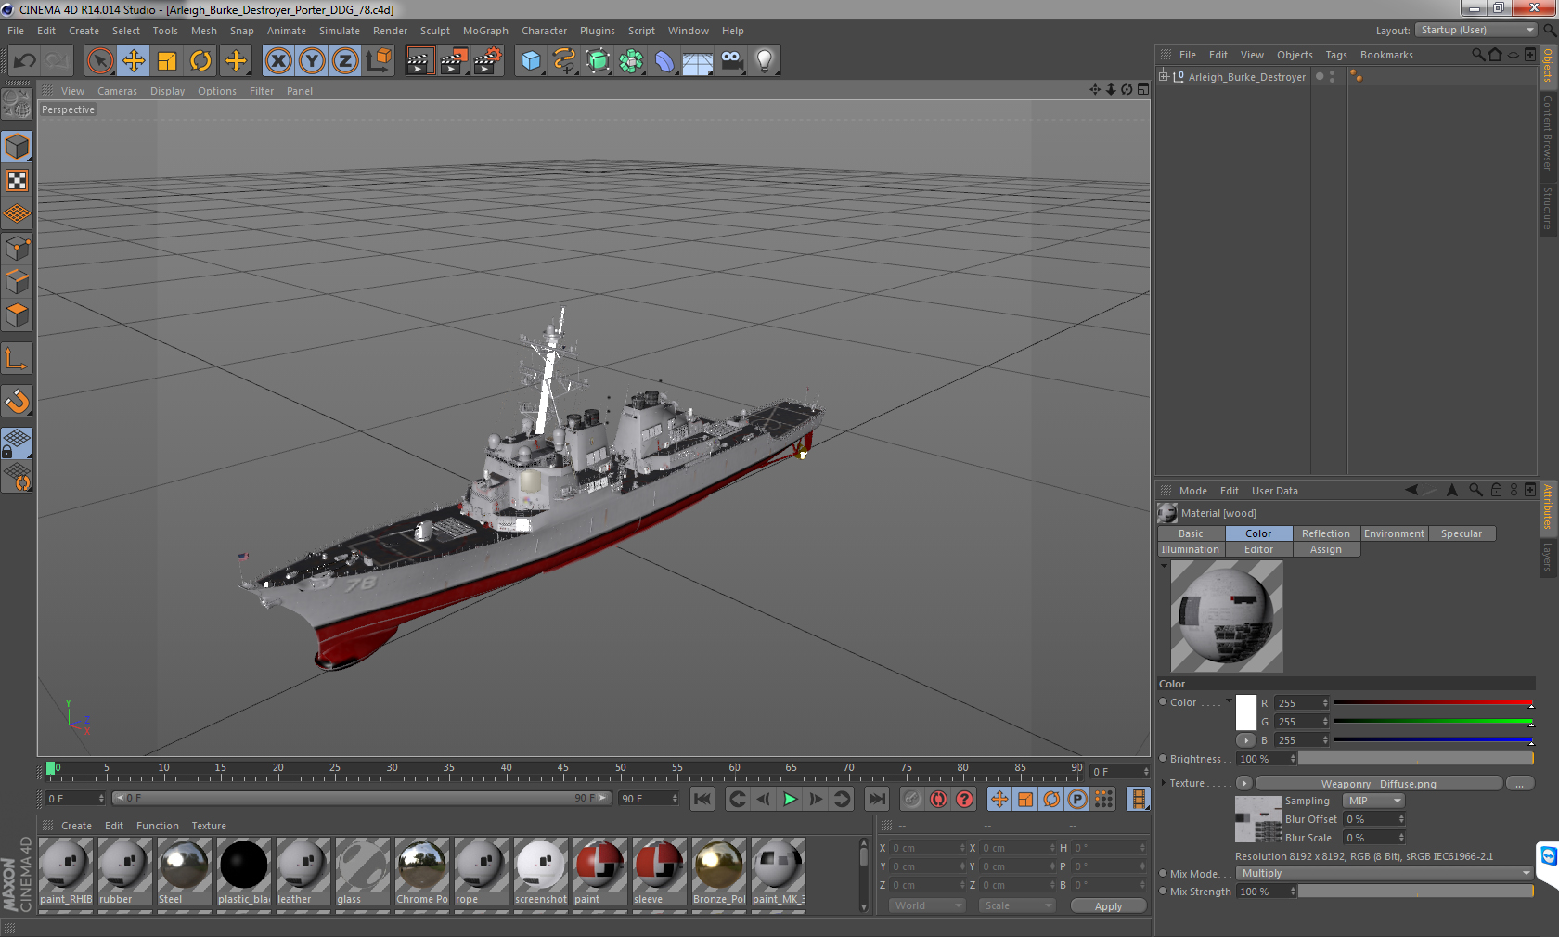Open viewport Cameras menu
Image resolution: width=1559 pixels, height=937 pixels.
click(x=117, y=91)
